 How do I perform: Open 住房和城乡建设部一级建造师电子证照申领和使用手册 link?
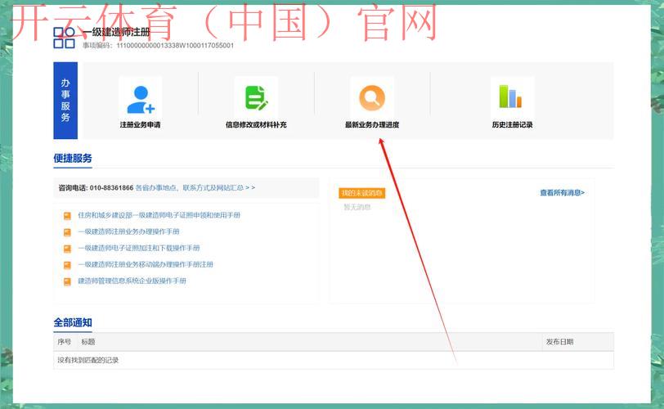point(159,215)
